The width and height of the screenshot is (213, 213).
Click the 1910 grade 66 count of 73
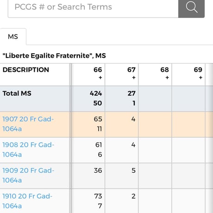click(x=98, y=196)
